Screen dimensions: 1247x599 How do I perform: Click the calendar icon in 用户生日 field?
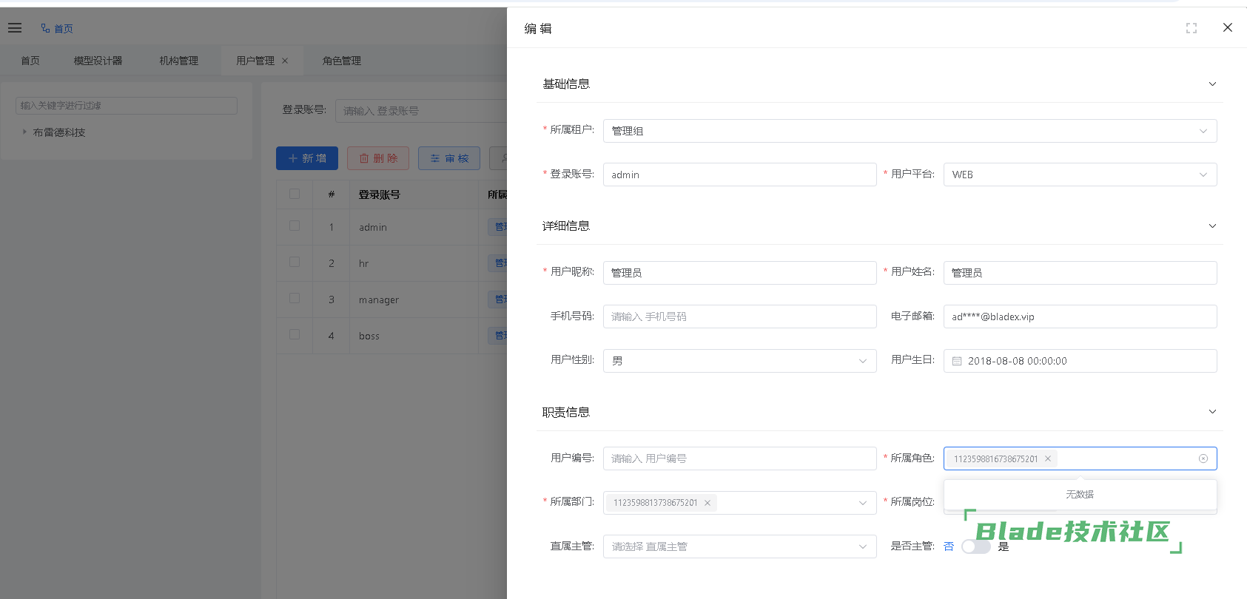coord(957,361)
